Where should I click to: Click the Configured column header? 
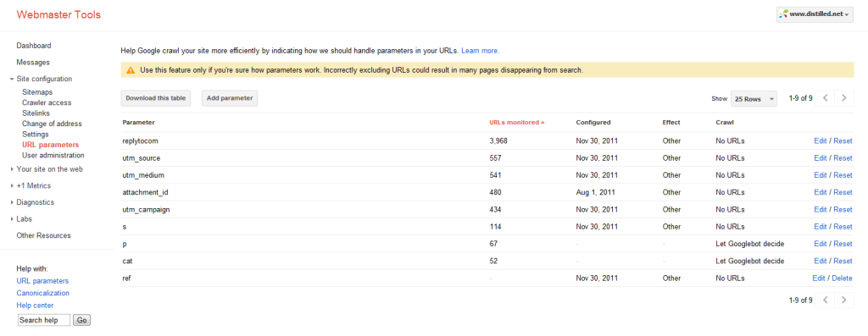coord(593,122)
